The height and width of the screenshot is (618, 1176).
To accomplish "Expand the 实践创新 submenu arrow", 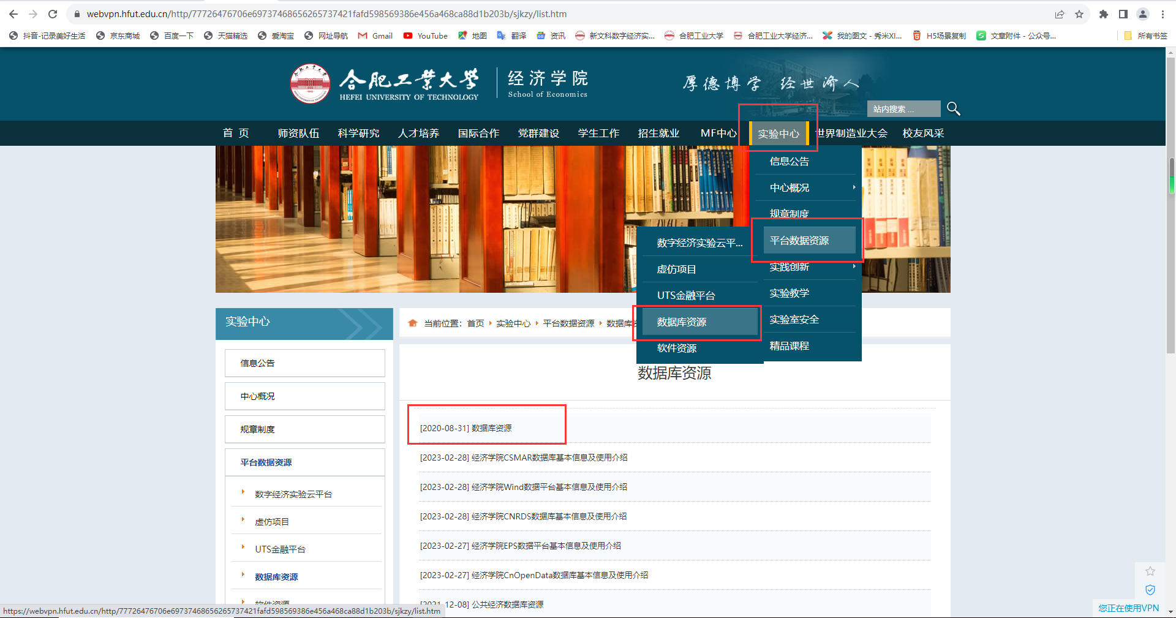I will 854,266.
